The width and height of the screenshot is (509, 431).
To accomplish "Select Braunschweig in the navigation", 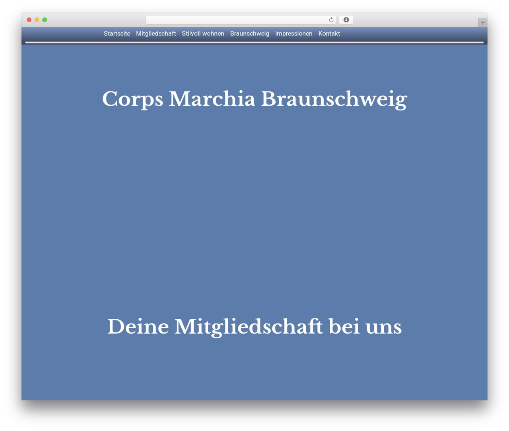I will pyautogui.click(x=250, y=34).
